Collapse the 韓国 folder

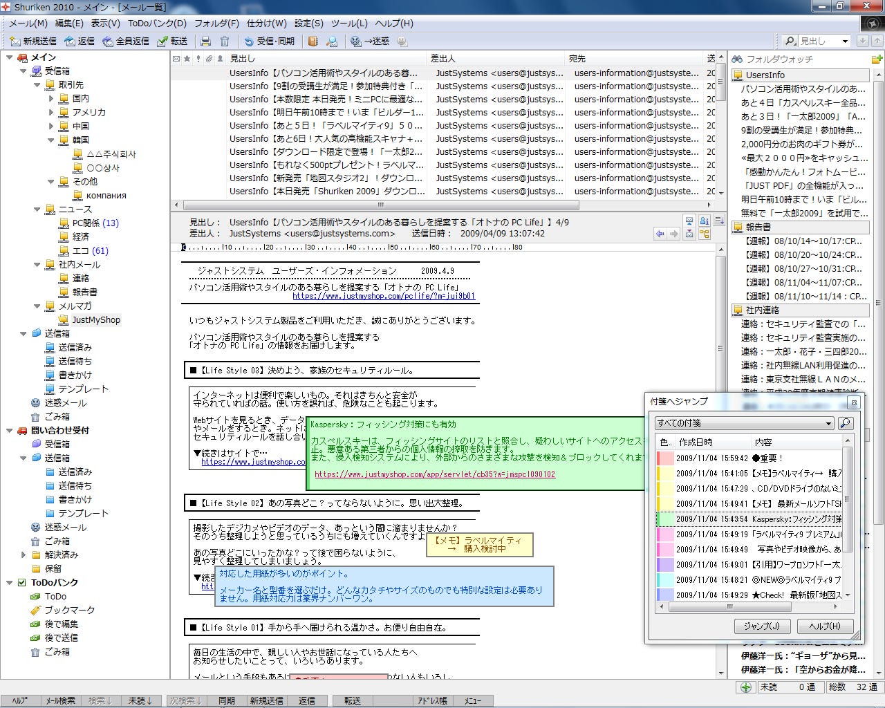(x=51, y=140)
